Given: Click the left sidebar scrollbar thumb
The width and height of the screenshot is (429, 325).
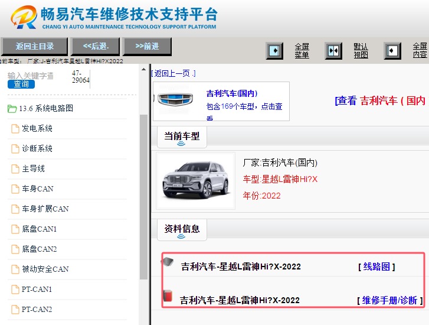Looking at the screenshot, I should pyautogui.click(x=143, y=197).
